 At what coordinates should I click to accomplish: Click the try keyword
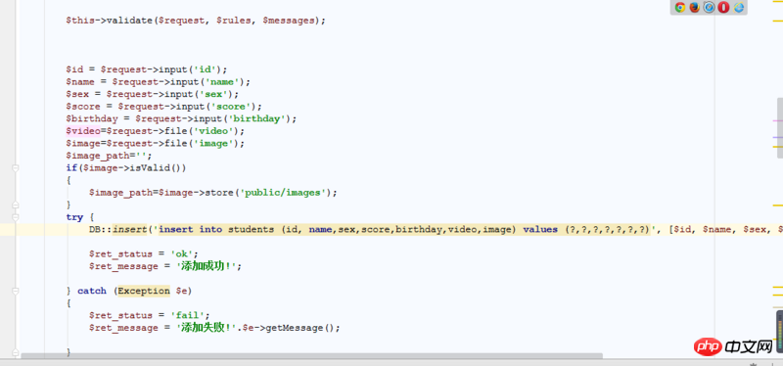74,217
